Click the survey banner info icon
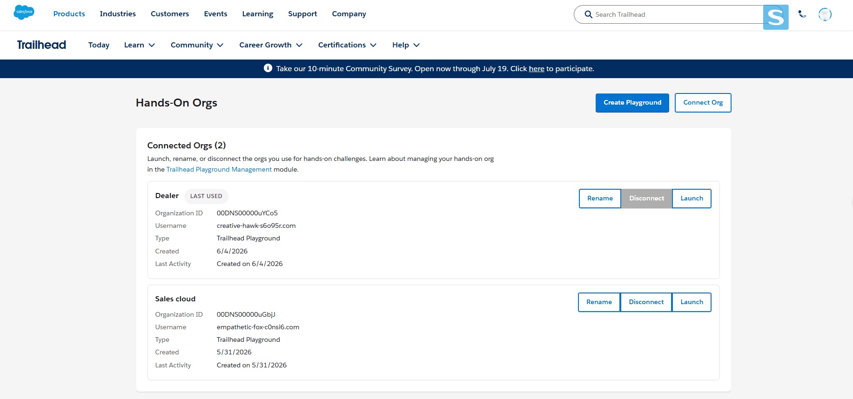Screen dimensions: 853x399 coord(268,68)
